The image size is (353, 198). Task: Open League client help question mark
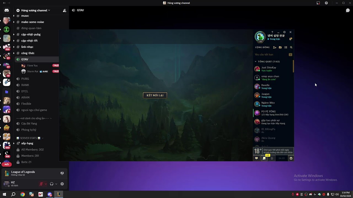272,32
